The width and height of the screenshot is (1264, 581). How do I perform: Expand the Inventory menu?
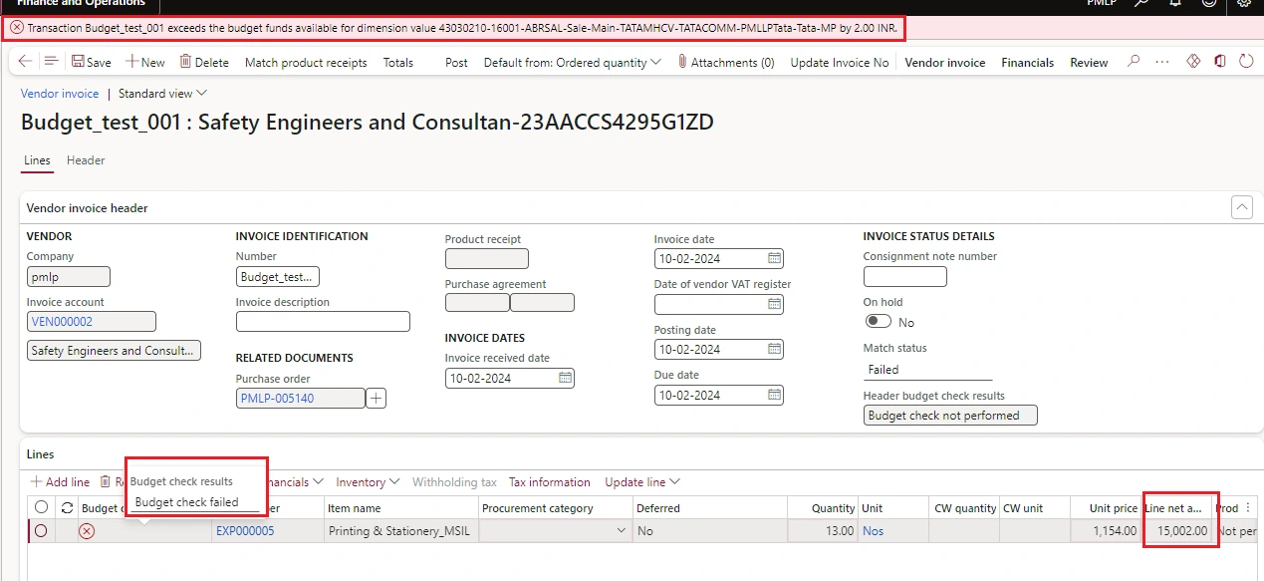pyautogui.click(x=368, y=482)
